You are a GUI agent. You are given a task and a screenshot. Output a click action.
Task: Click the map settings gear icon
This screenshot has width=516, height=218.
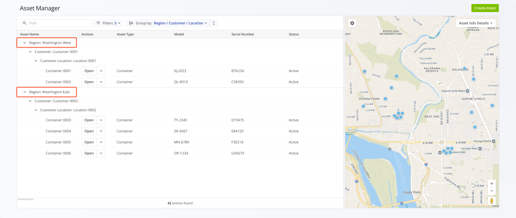[x=352, y=23]
